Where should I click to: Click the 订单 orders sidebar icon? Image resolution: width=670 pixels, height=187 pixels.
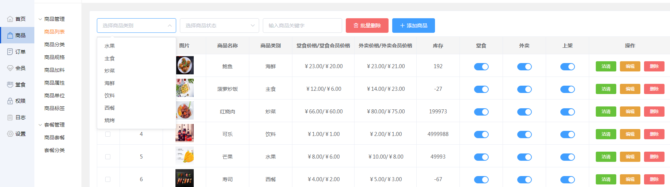[10, 52]
